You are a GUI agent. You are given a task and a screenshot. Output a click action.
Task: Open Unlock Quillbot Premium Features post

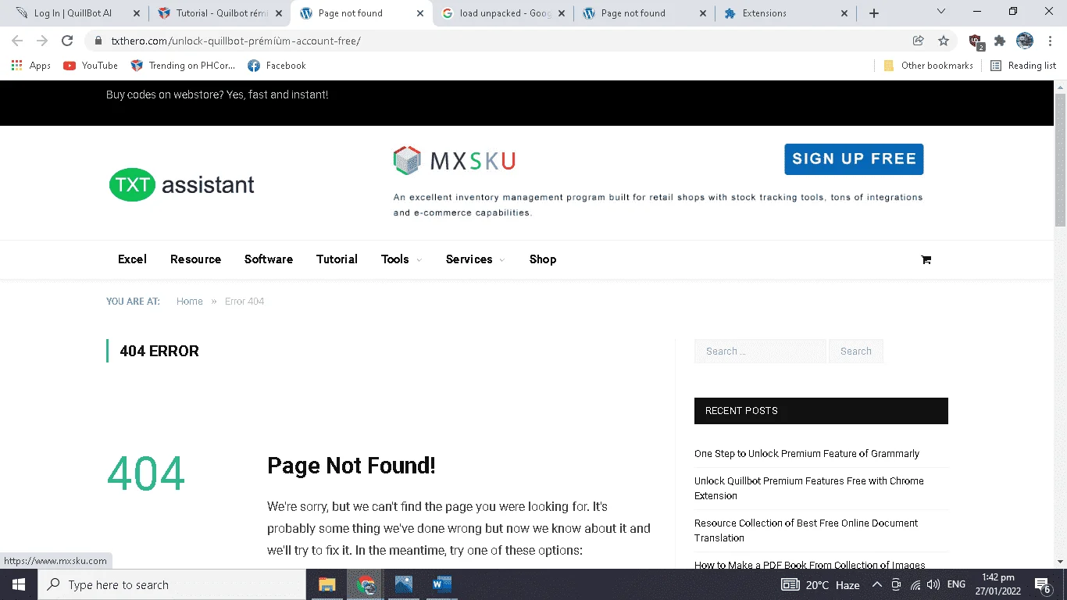(809, 488)
